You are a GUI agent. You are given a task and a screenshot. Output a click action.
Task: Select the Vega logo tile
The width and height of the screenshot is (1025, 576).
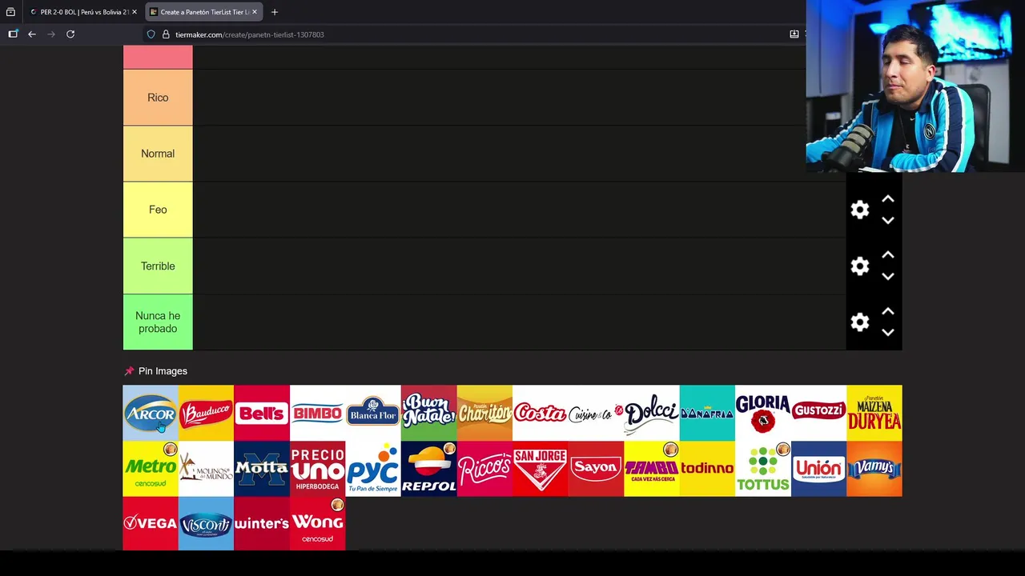[x=151, y=523]
